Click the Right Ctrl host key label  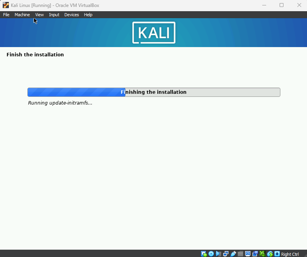click(290, 254)
